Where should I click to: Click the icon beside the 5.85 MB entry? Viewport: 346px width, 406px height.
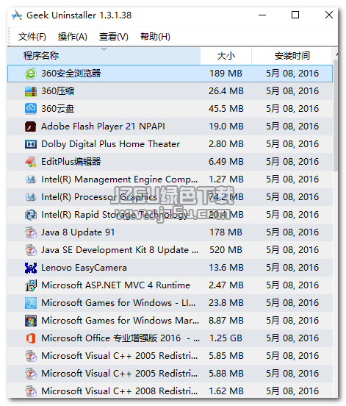point(31,356)
